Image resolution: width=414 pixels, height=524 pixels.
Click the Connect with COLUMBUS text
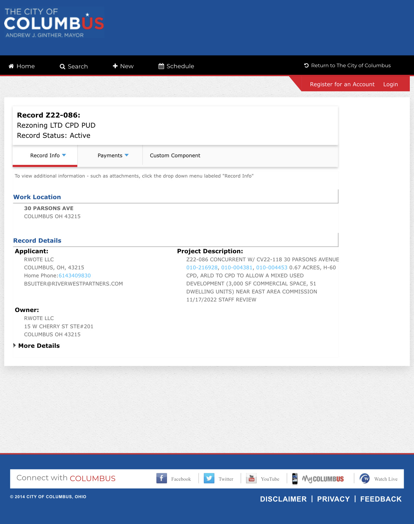66,478
